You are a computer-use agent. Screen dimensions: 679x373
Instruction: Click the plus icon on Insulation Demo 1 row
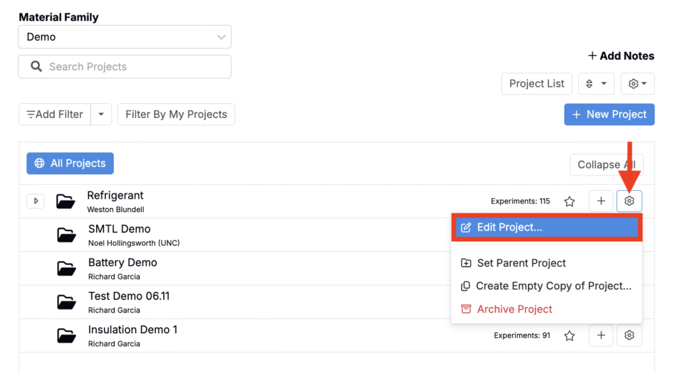pos(601,335)
